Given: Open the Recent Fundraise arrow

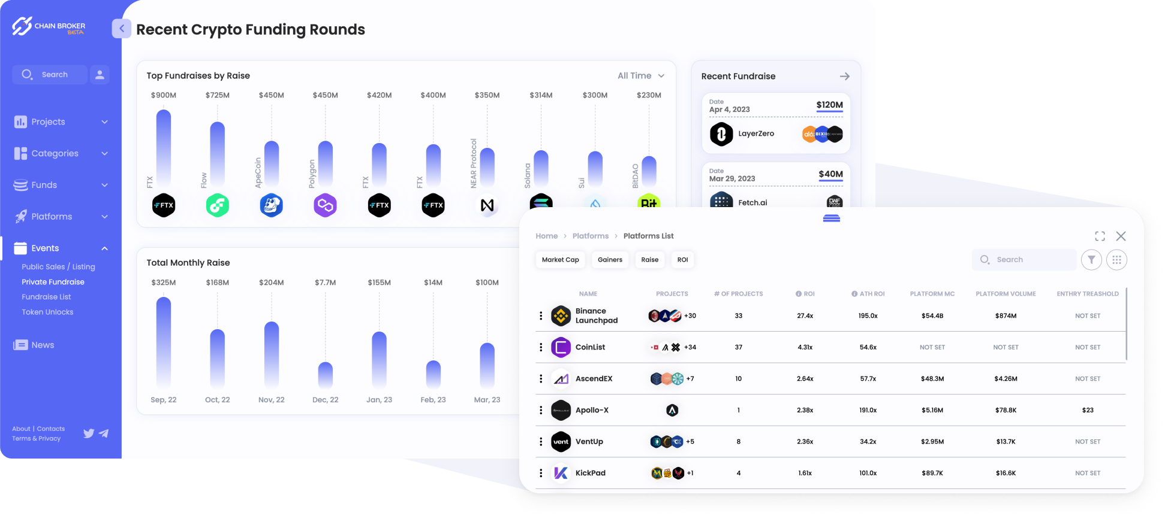Looking at the screenshot, I should click(x=844, y=77).
